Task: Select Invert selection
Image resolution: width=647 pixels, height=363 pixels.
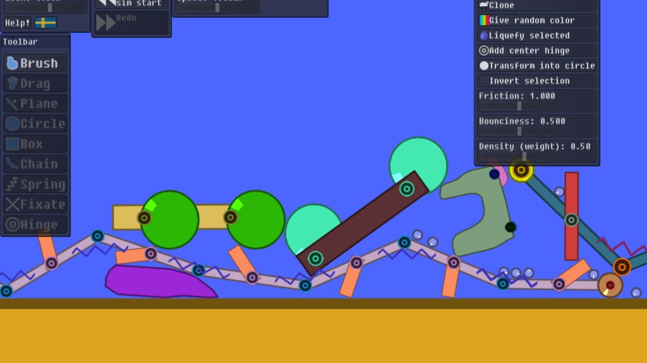Action: click(x=537, y=81)
